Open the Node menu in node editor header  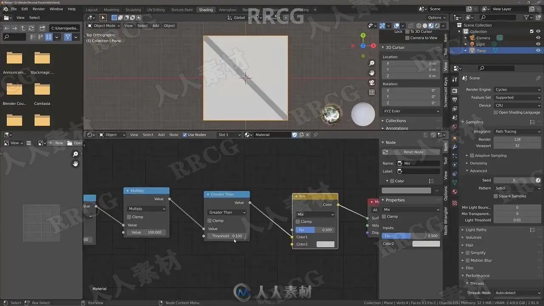tap(174, 135)
